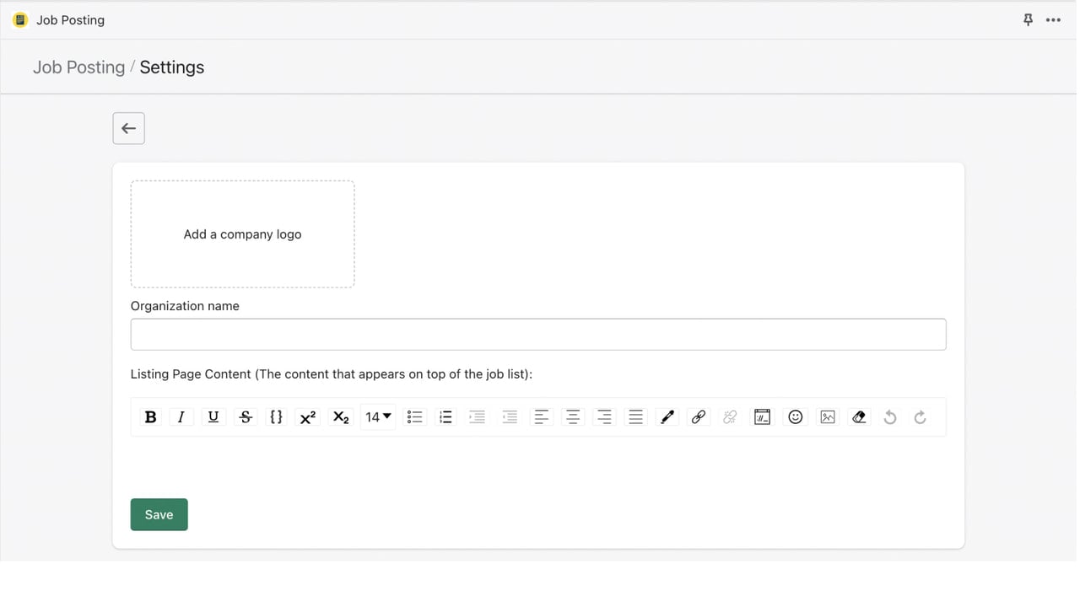The image size is (1080, 607).
Task: Justify the text alignment
Action: (636, 416)
